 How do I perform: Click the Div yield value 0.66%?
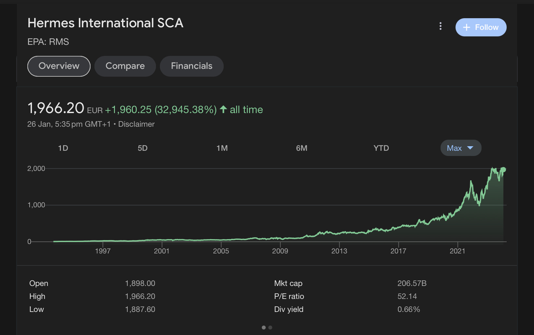pos(409,309)
